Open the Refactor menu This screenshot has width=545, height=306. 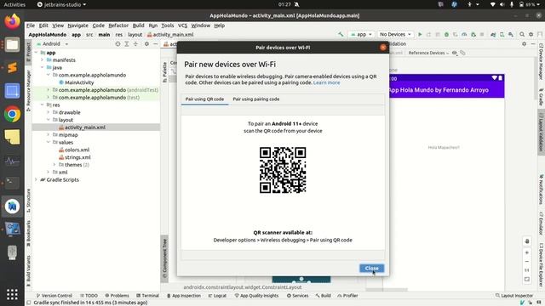118,25
